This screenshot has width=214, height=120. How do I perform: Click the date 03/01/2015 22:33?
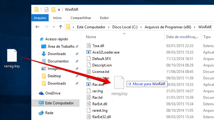tap(180, 46)
